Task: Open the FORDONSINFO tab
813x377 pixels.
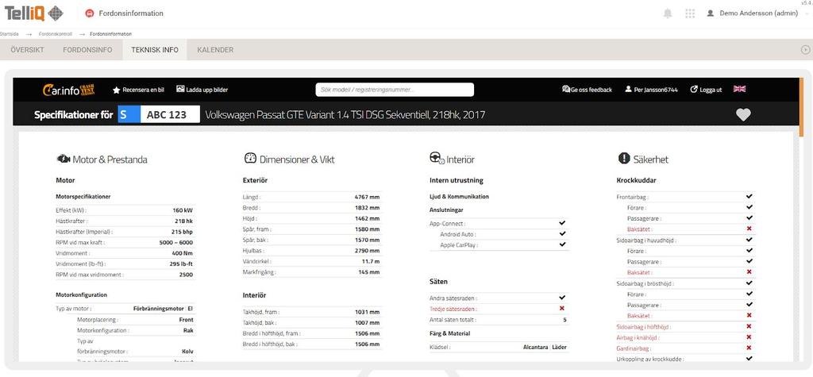Action: (87, 50)
